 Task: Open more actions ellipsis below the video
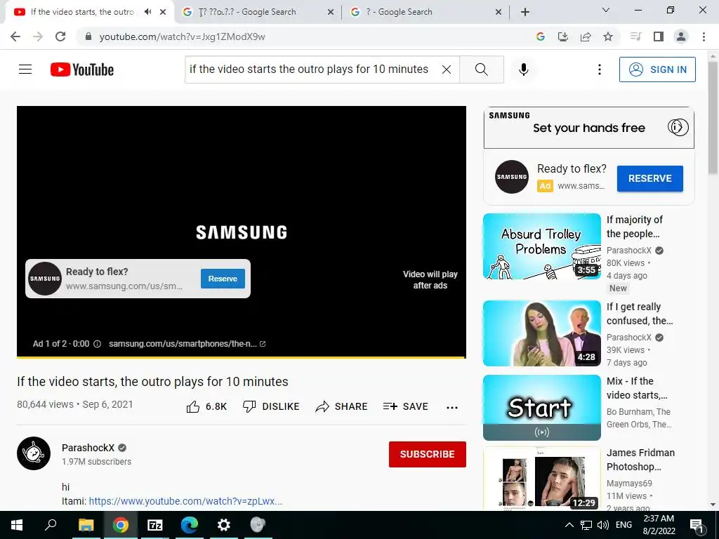click(x=452, y=408)
